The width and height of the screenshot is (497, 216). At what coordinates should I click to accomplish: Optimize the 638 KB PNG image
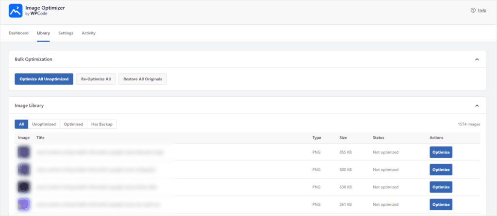[441, 187]
